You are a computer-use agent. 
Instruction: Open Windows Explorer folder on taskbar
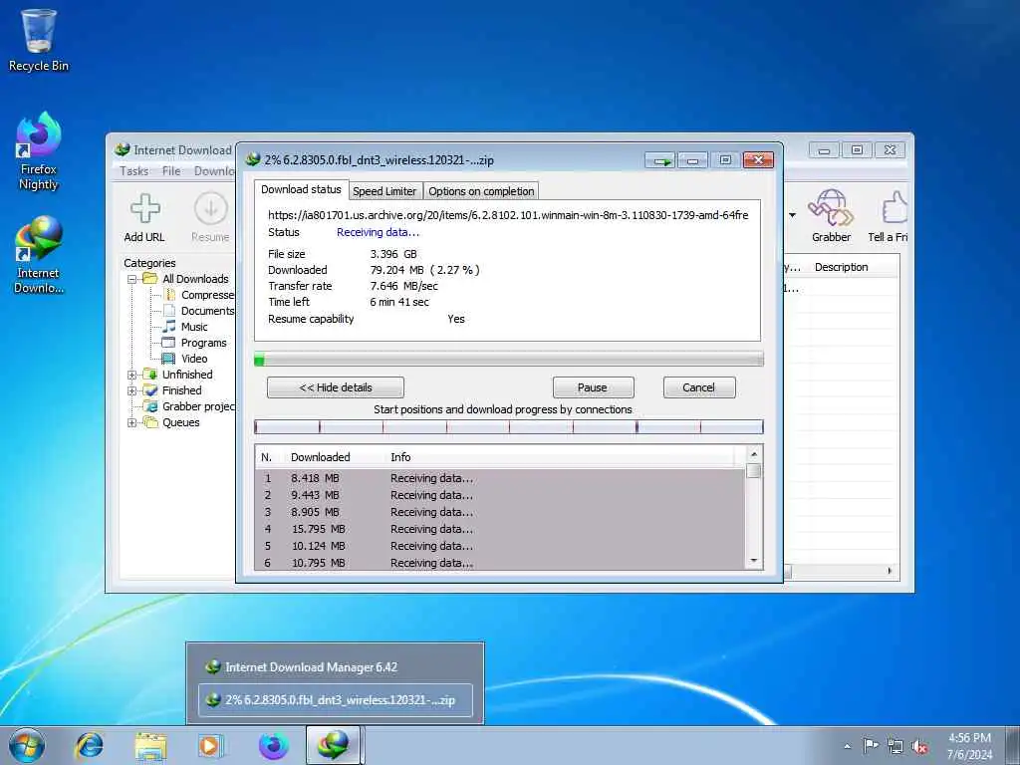point(150,745)
